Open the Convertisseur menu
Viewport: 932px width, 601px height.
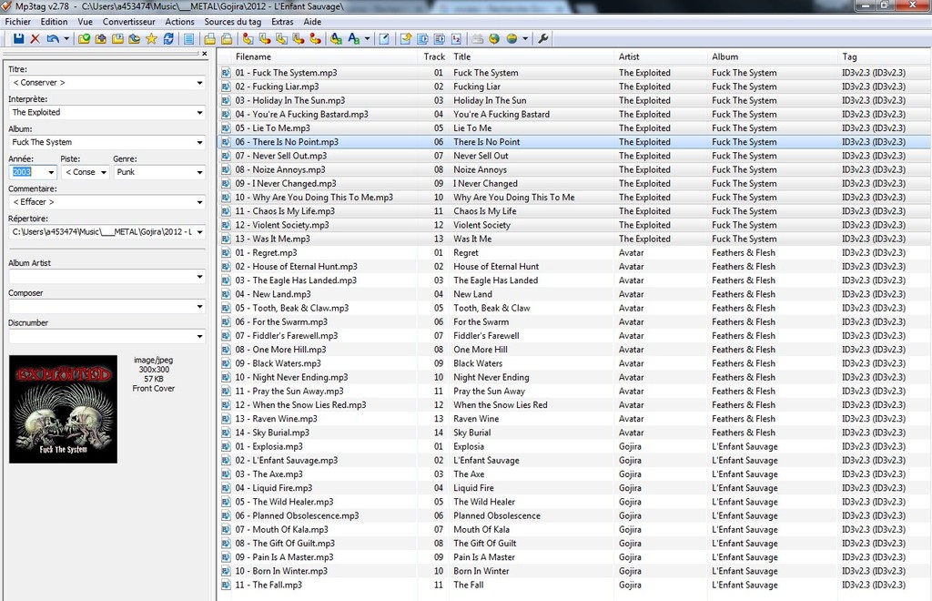(129, 22)
